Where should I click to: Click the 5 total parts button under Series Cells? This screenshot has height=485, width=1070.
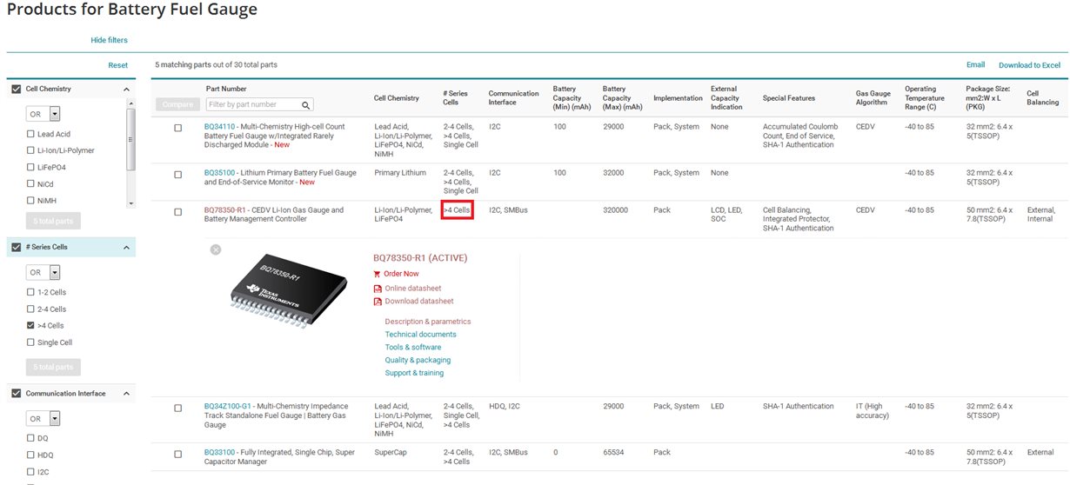pyautogui.click(x=54, y=367)
